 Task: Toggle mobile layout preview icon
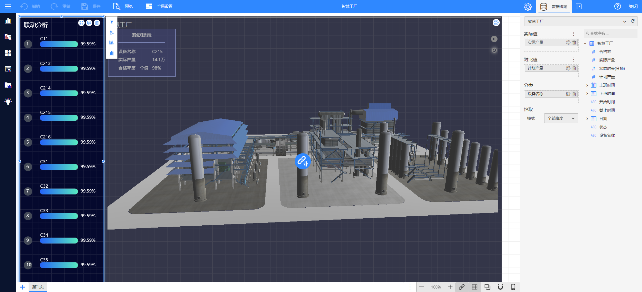[513, 287]
